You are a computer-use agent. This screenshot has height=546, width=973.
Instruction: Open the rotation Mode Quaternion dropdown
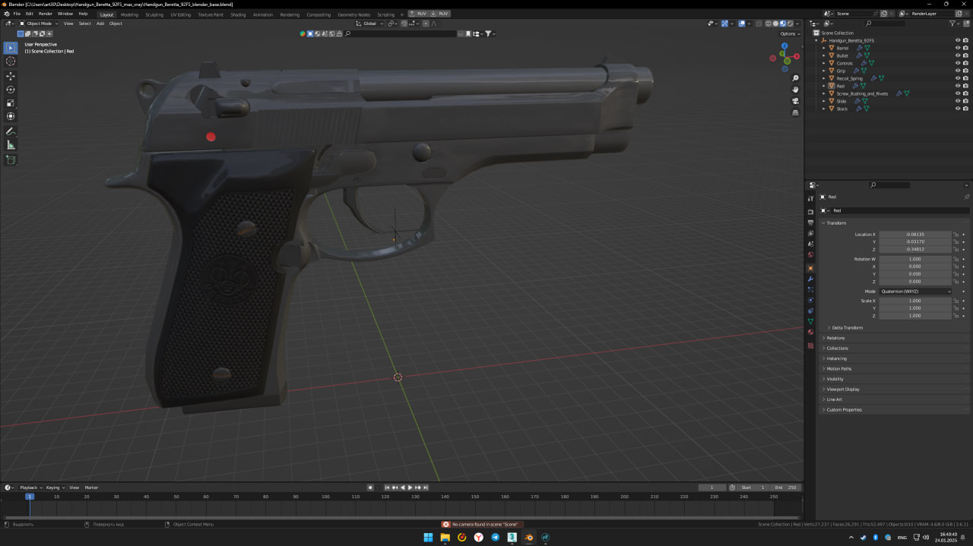[915, 291]
